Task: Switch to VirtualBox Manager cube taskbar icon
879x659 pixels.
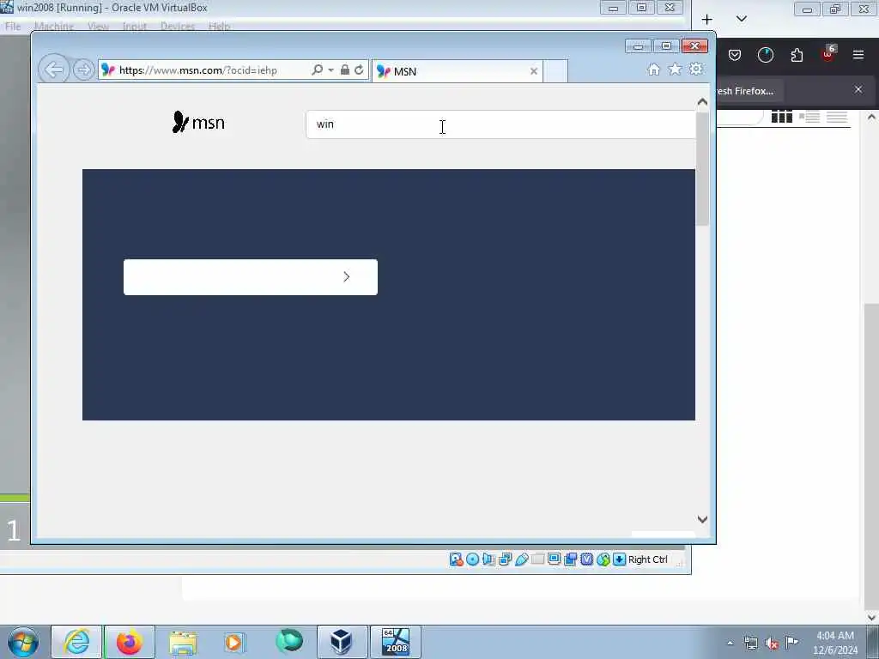Action: pyautogui.click(x=342, y=642)
